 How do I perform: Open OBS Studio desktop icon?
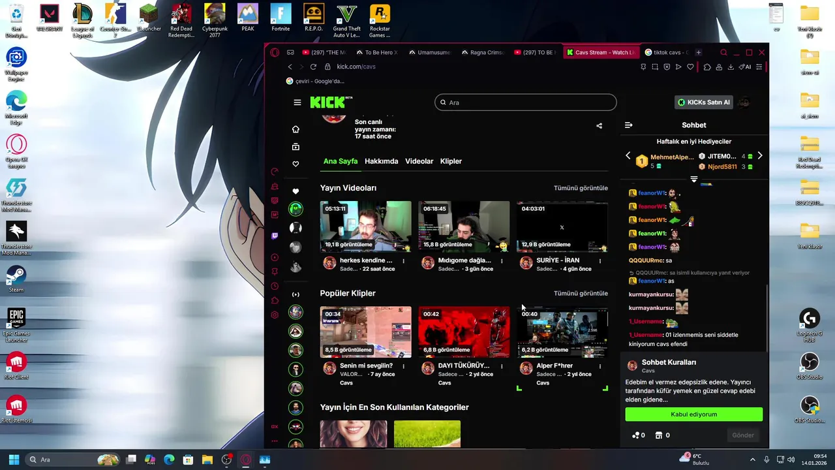(x=810, y=366)
